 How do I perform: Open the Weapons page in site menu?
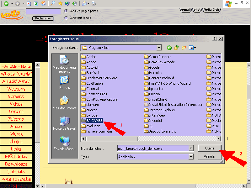pyautogui.click(x=16, y=89)
